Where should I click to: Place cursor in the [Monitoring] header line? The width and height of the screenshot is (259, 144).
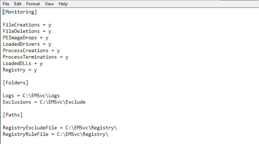pos(20,12)
